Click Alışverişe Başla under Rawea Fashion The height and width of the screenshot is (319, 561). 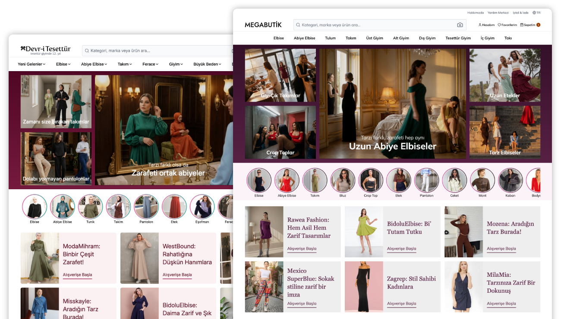[x=302, y=249]
